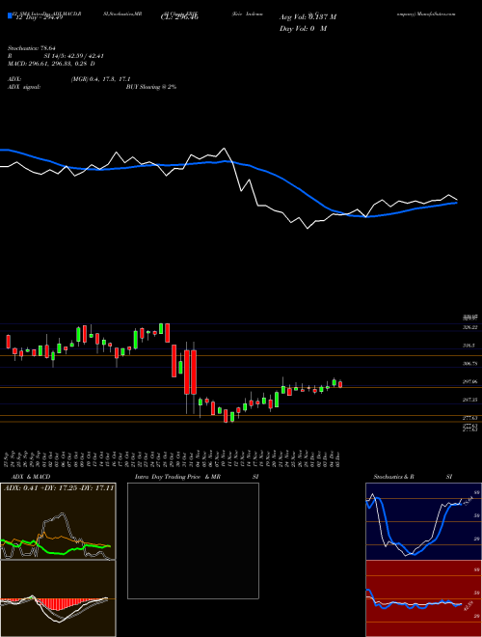Click the 287.35 price axis label
The width and height of the screenshot is (482, 637).
pyautogui.click(x=470, y=401)
